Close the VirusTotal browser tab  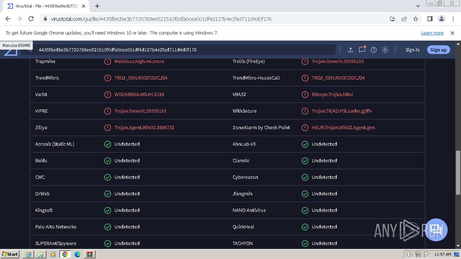(84, 6)
